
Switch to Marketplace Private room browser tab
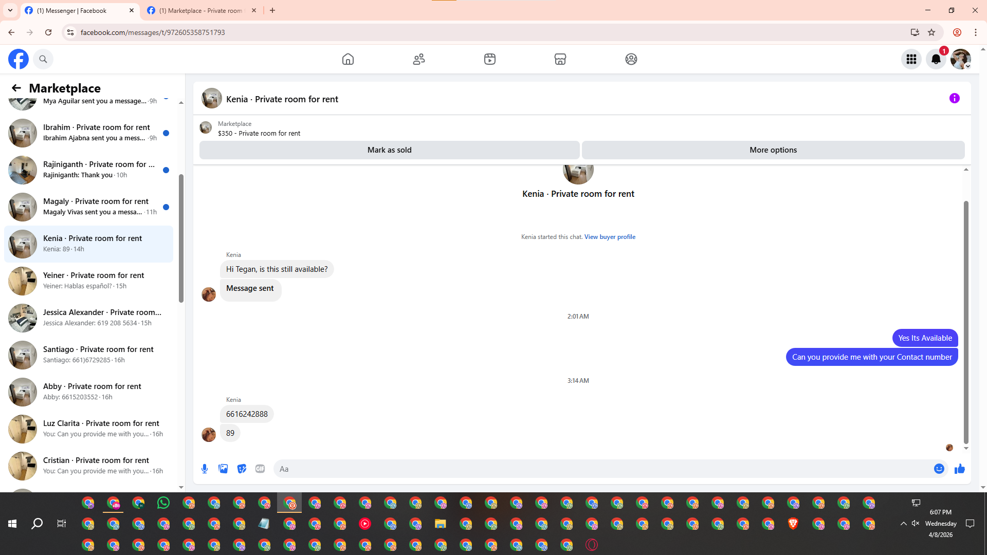(200, 10)
